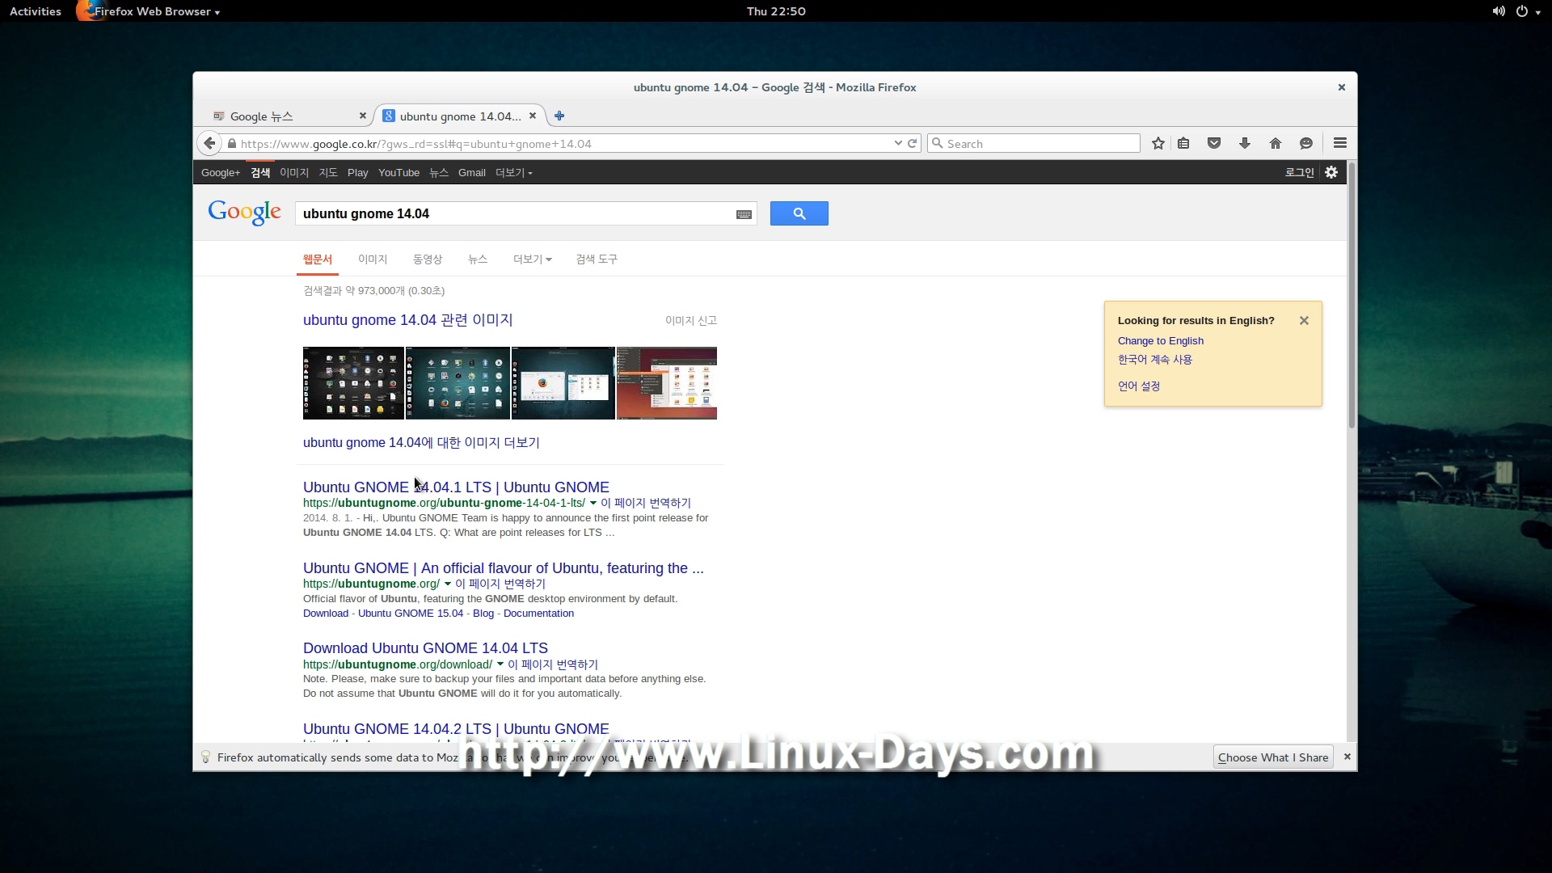The height and width of the screenshot is (873, 1552).
Task: Open 검색 도구 search tools
Action: point(597,259)
